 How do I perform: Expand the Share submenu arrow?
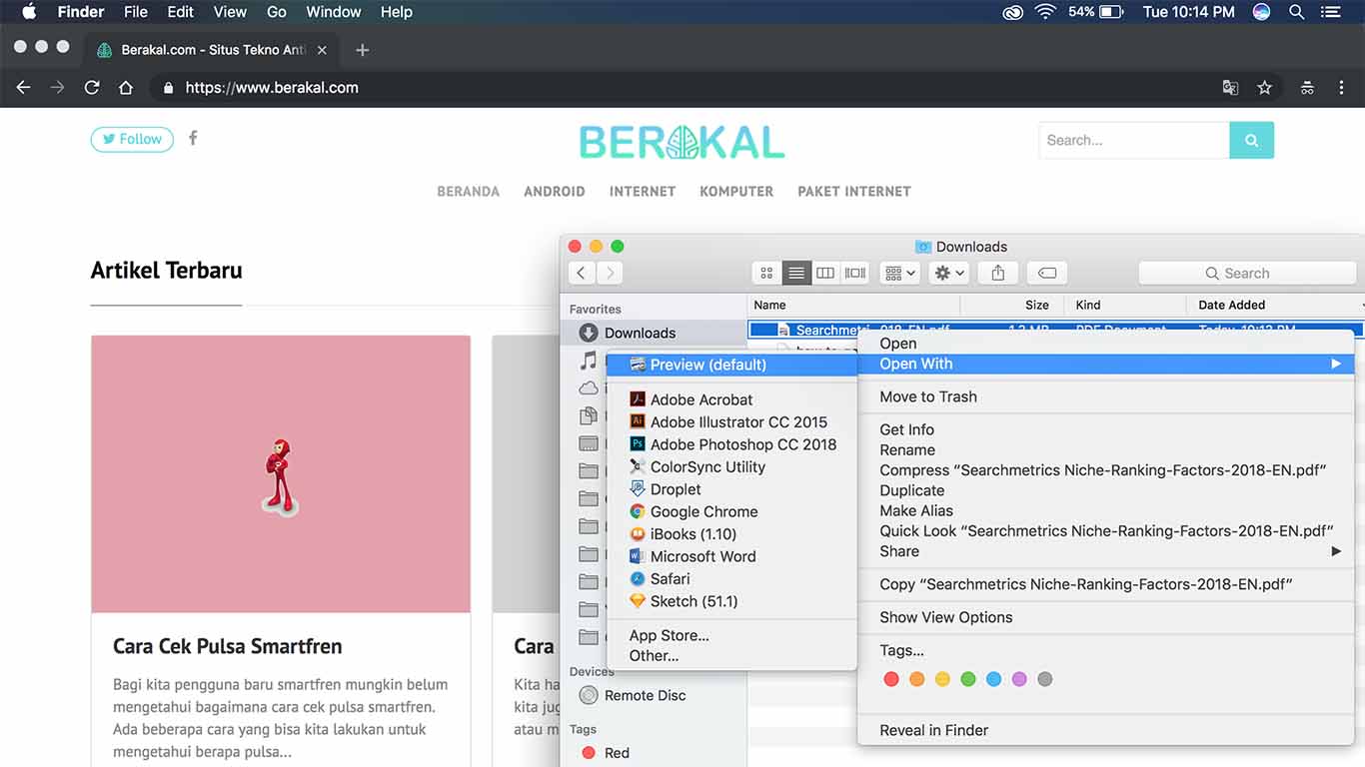pos(1336,551)
